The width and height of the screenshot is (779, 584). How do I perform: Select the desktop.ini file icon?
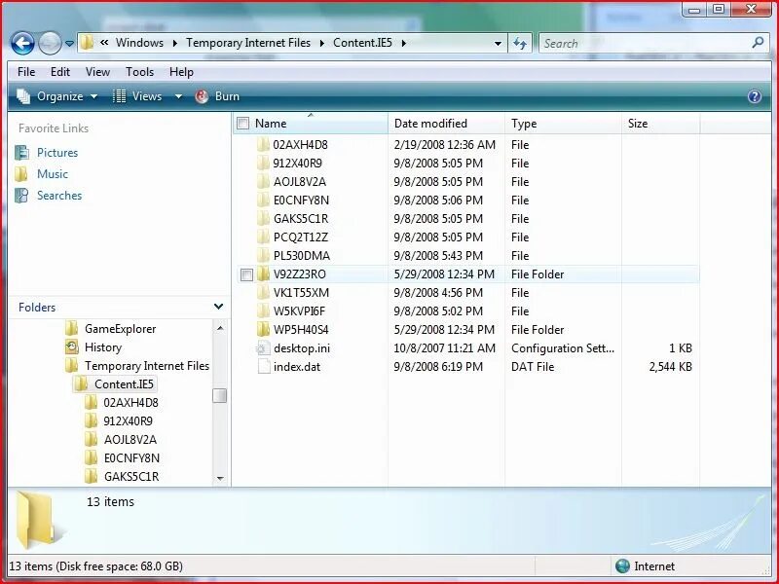tap(263, 348)
